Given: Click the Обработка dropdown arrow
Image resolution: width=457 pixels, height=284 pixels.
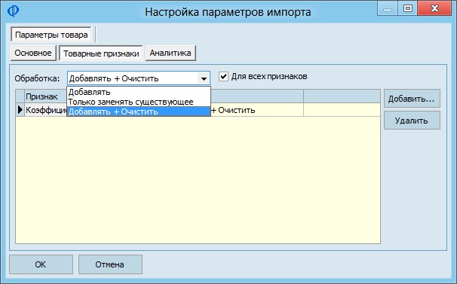Looking at the screenshot, I should (x=204, y=78).
